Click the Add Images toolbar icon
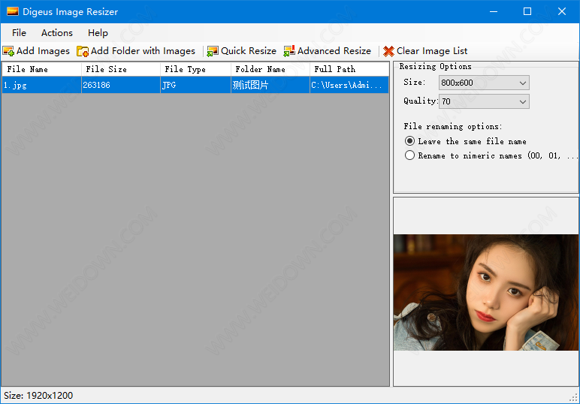This screenshot has height=404, width=580. 8,51
